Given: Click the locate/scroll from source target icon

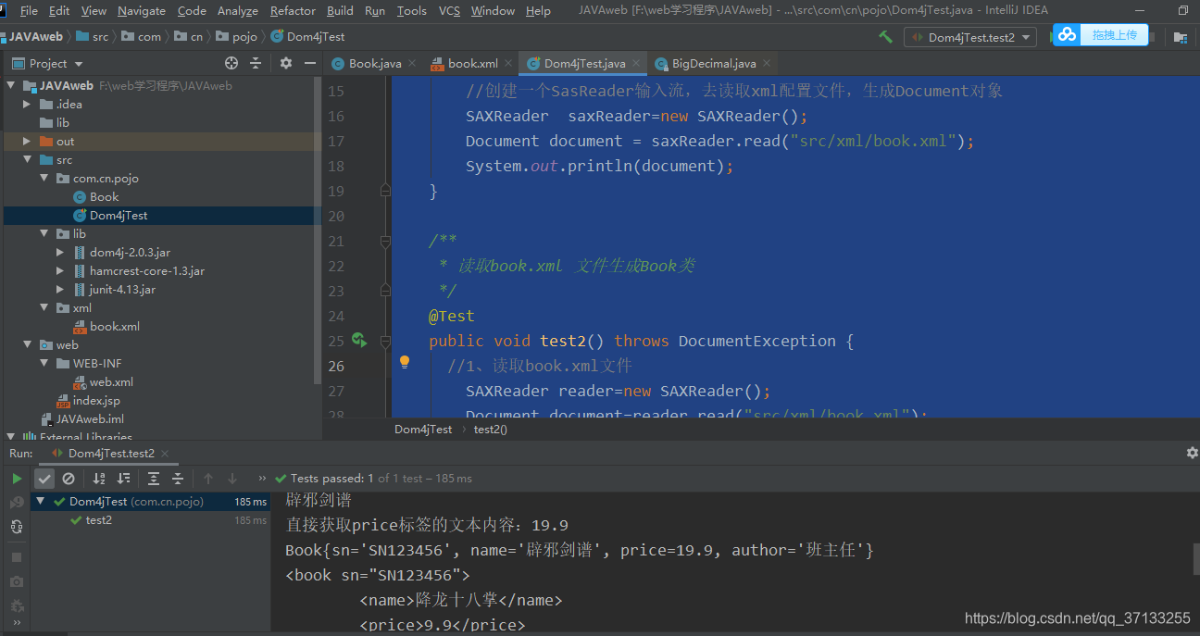Looking at the screenshot, I should [x=231, y=63].
